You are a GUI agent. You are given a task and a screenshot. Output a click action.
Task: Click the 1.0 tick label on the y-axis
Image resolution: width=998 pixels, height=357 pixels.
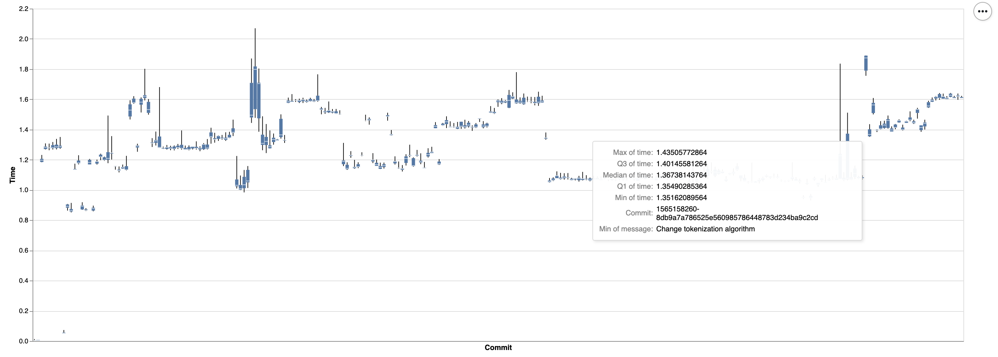24,190
